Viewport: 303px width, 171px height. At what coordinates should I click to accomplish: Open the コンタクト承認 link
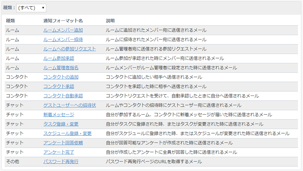point(59,86)
